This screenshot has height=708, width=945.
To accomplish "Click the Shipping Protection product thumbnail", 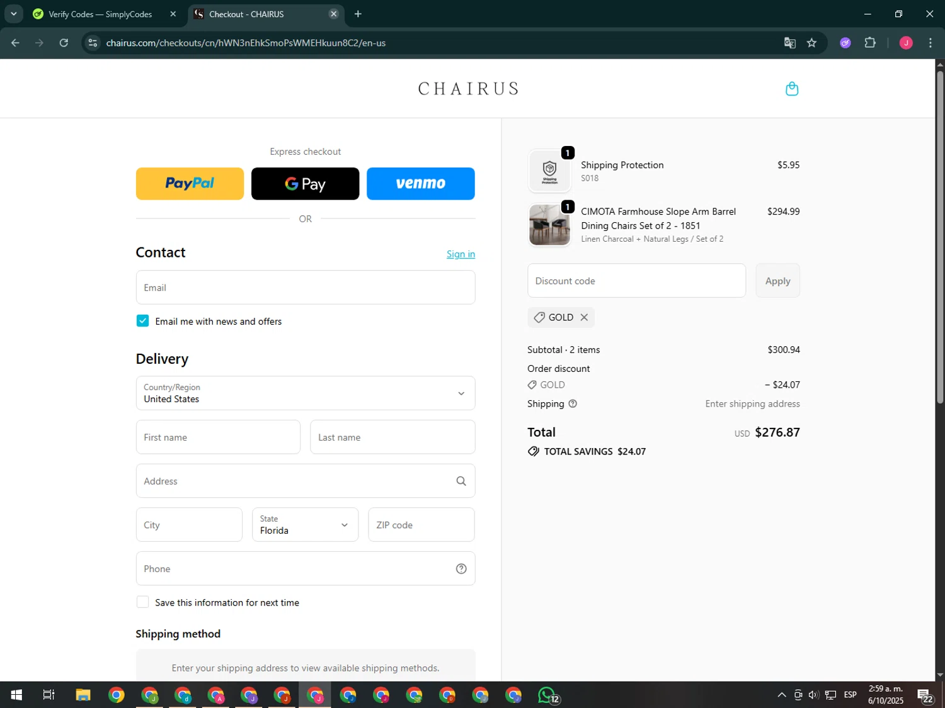I will click(549, 171).
